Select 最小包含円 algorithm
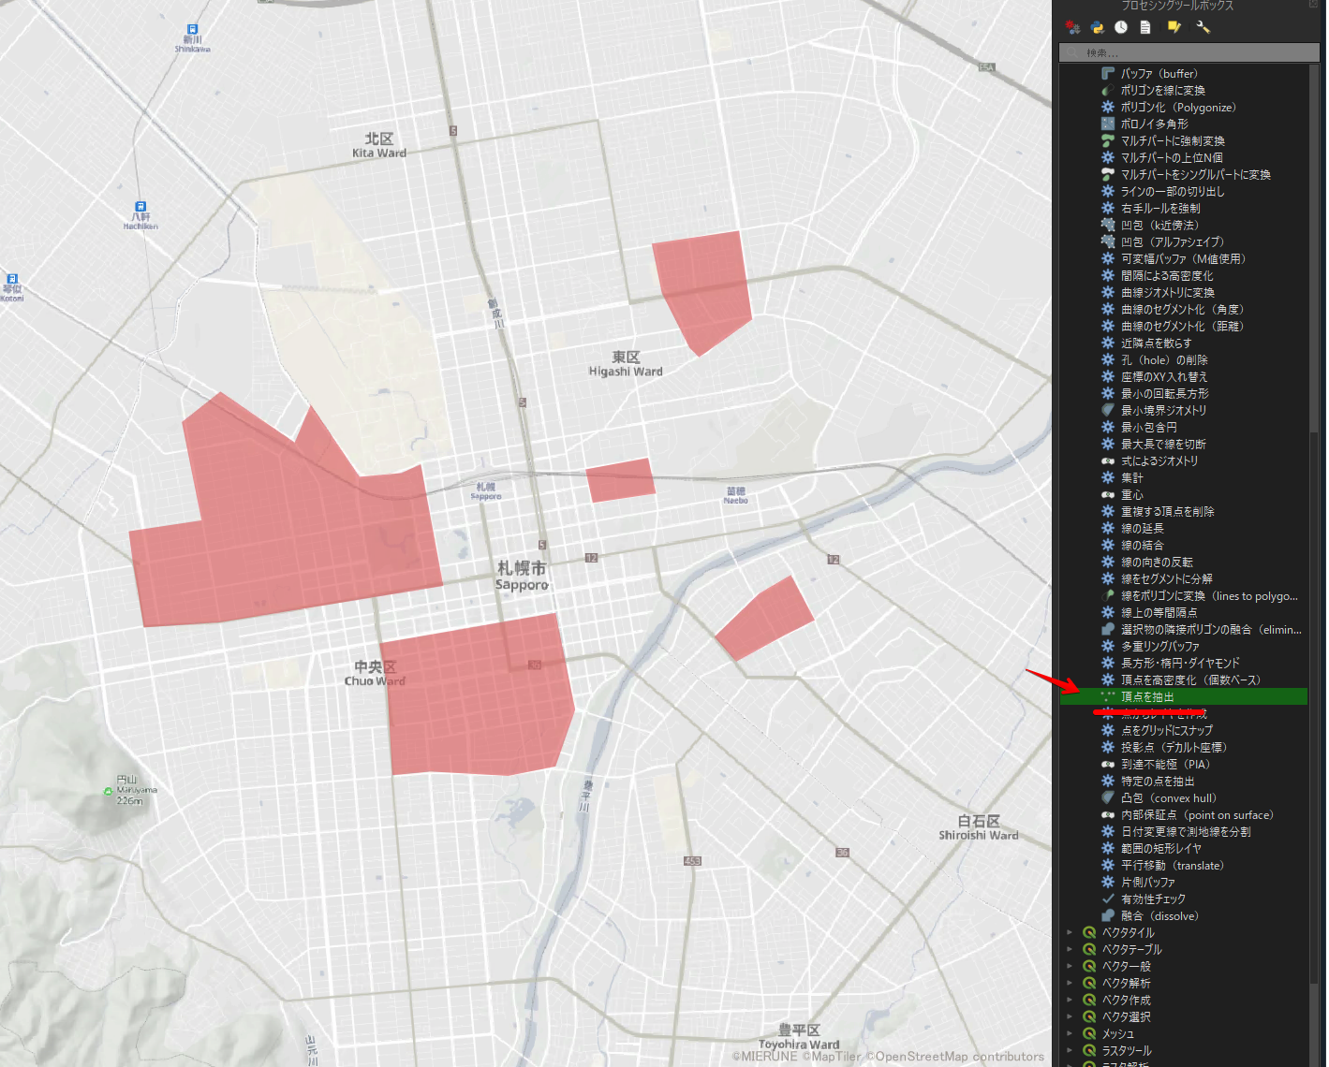This screenshot has width=1329, height=1067. (1149, 428)
